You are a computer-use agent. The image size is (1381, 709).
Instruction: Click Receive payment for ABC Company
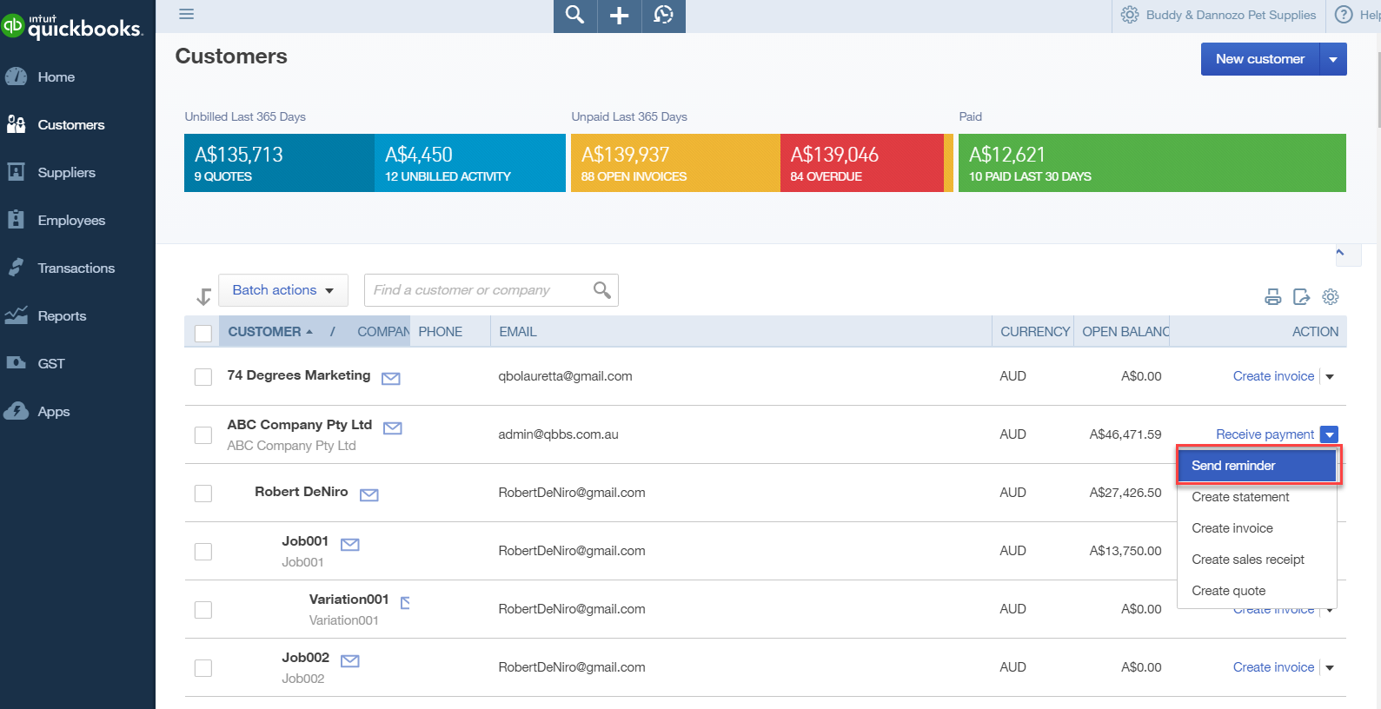point(1265,434)
